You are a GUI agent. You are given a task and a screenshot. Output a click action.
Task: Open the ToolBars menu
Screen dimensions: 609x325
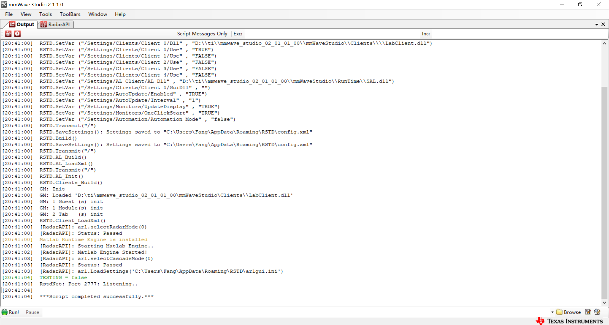(x=70, y=14)
